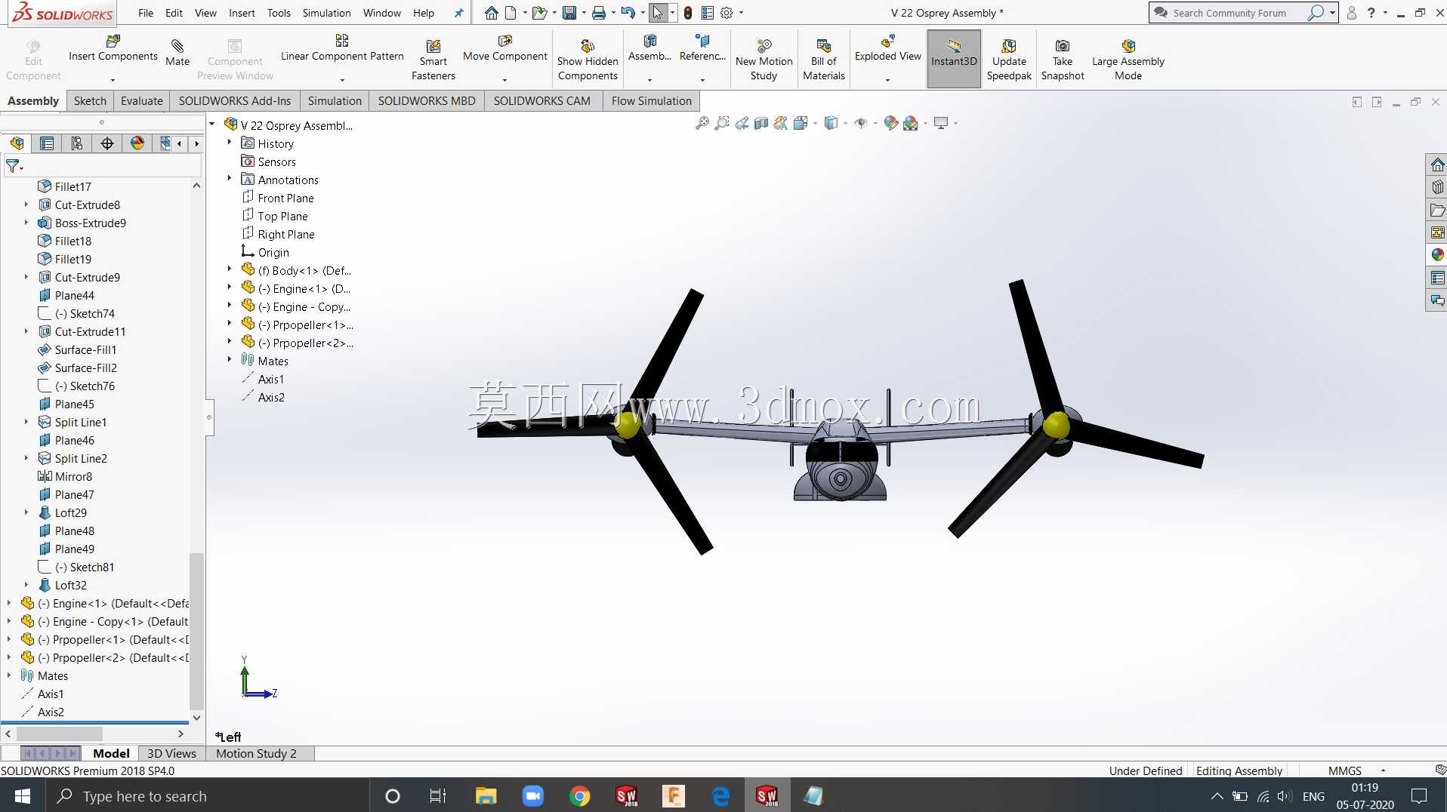Image resolution: width=1447 pixels, height=812 pixels.
Task: Click Dynamic Annotation Views icon
Action: click(781, 123)
